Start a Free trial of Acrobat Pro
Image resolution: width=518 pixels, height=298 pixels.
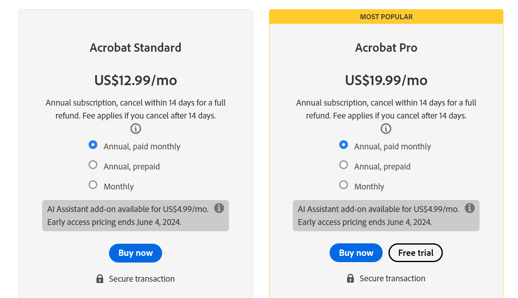416,253
